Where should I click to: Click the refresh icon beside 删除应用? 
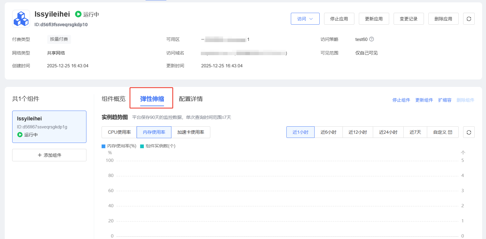tap(469, 19)
